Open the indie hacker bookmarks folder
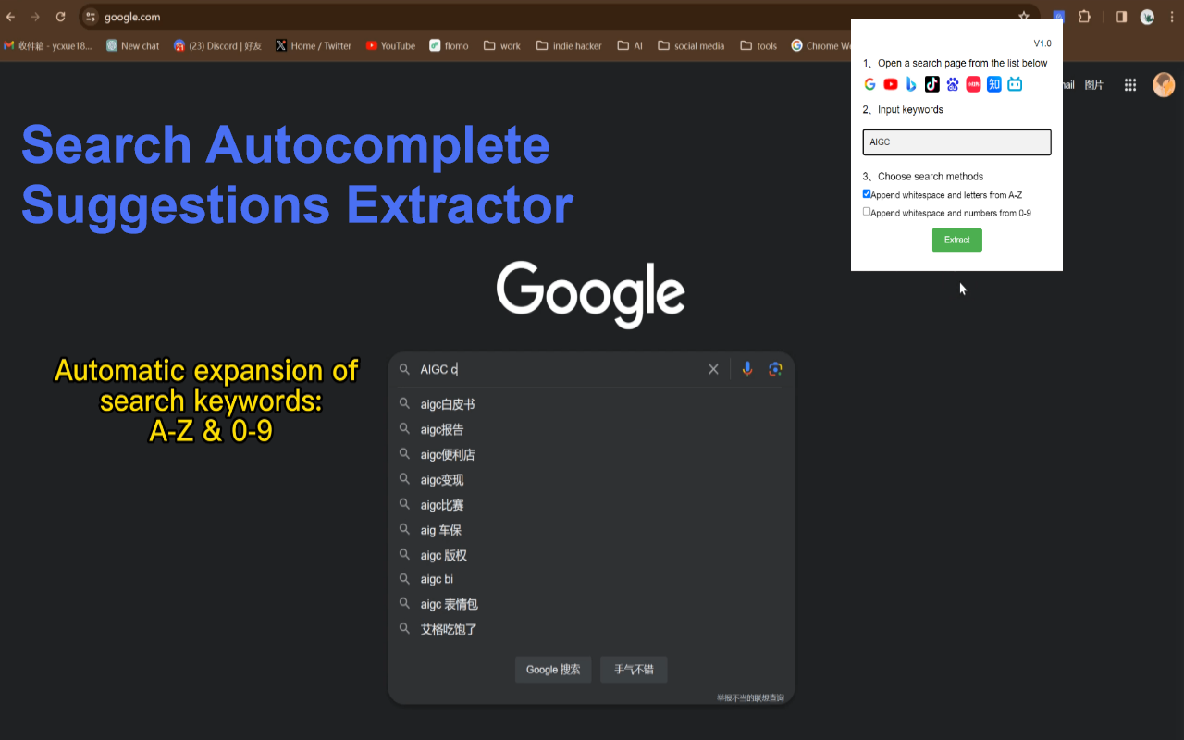1184x740 pixels. click(569, 45)
